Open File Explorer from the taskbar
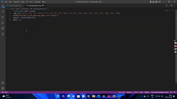Viewport: 177px width, 99px height. (94, 96)
